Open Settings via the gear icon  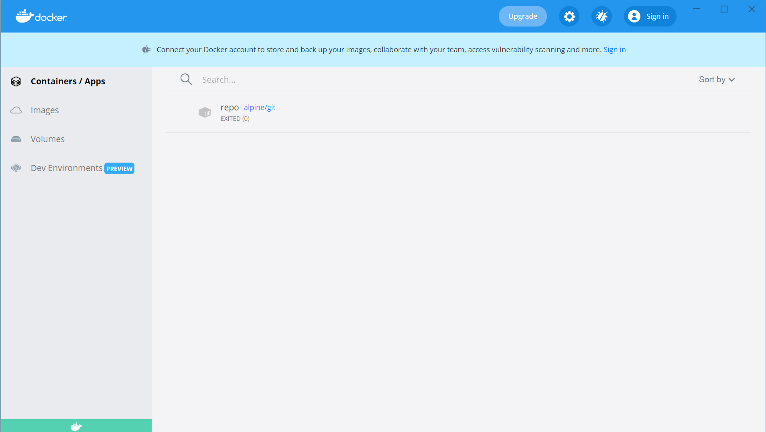[x=569, y=16]
